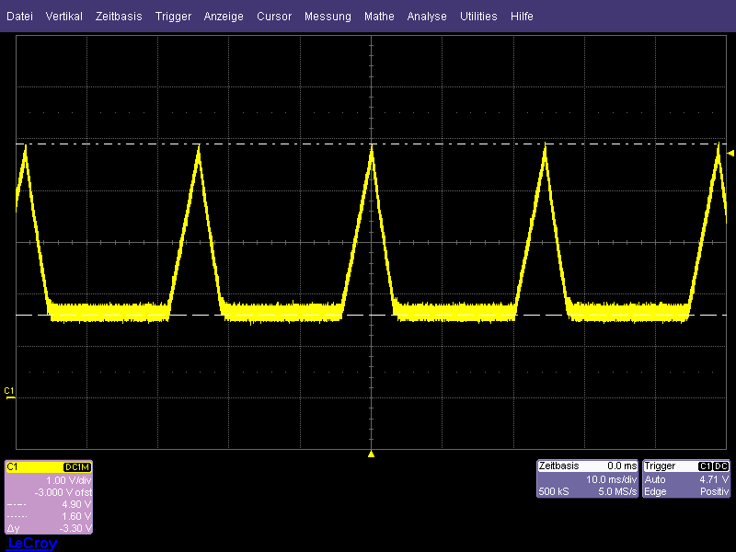Image resolution: width=736 pixels, height=552 pixels.
Task: Open the Cursor menu
Action: [x=274, y=17]
